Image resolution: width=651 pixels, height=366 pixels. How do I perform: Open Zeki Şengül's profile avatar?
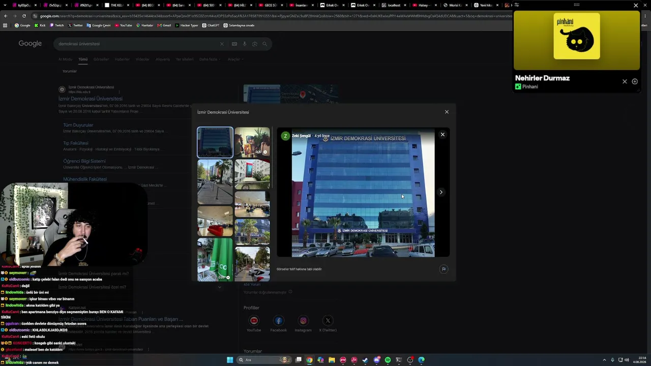[x=285, y=136]
